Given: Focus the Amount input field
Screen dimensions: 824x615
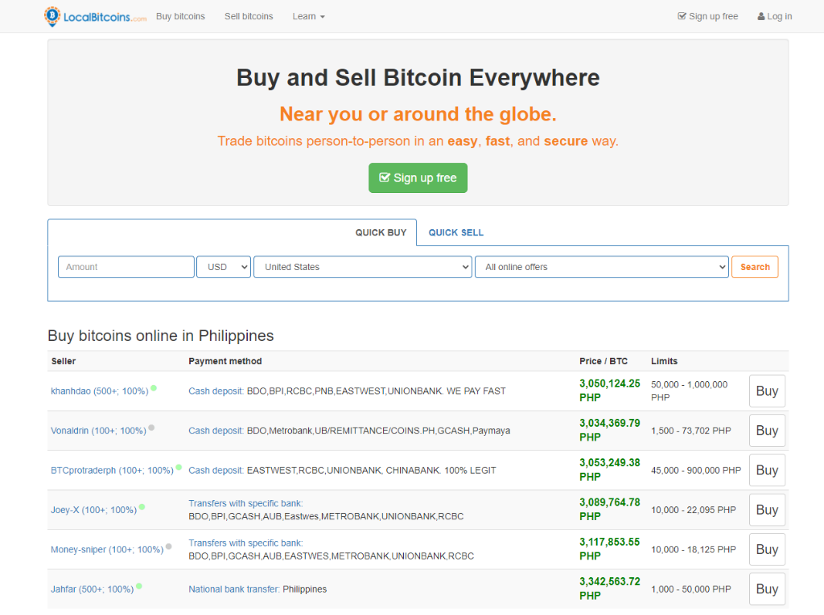Looking at the screenshot, I should [x=126, y=267].
